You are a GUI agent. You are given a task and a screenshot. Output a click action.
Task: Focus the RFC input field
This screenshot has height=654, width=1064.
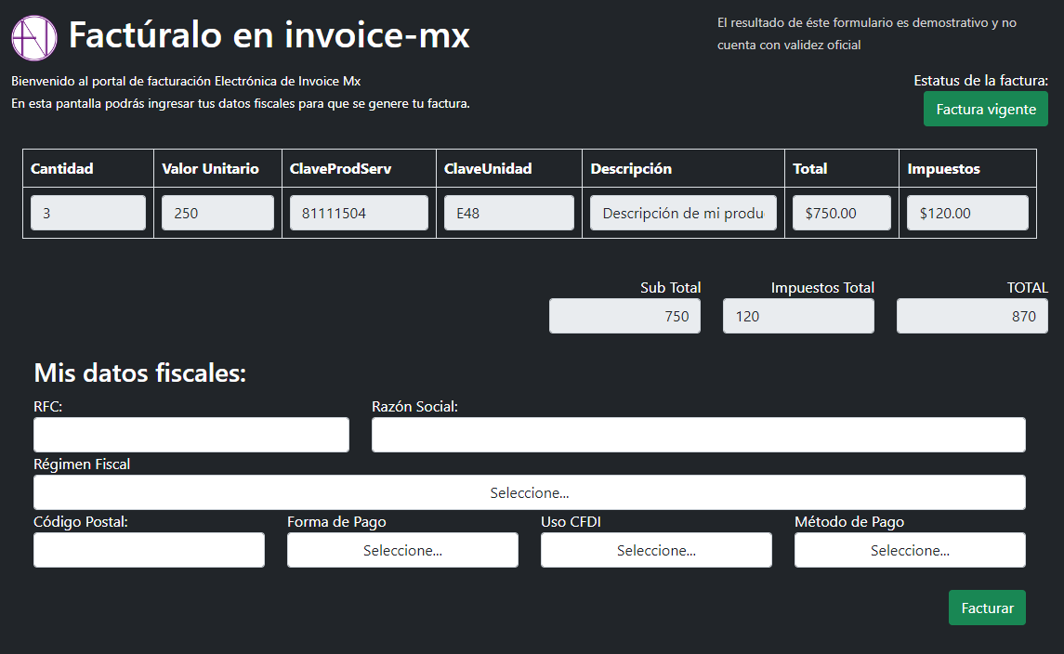click(191, 435)
